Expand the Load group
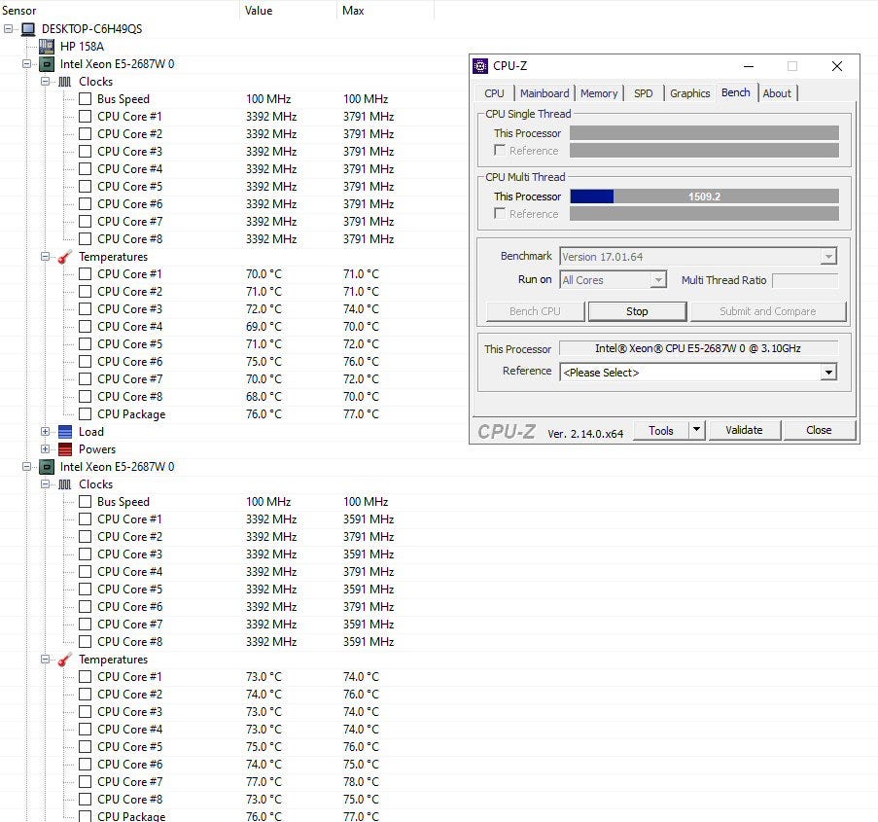 click(46, 432)
